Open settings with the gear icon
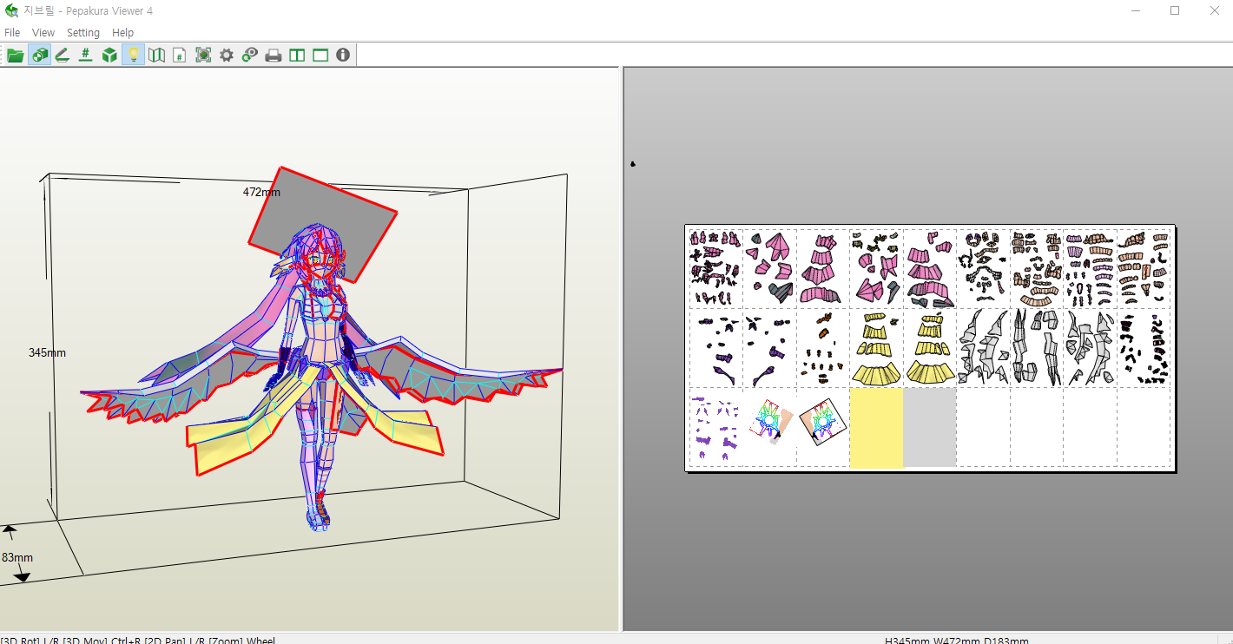The width and height of the screenshot is (1233, 644). click(227, 56)
